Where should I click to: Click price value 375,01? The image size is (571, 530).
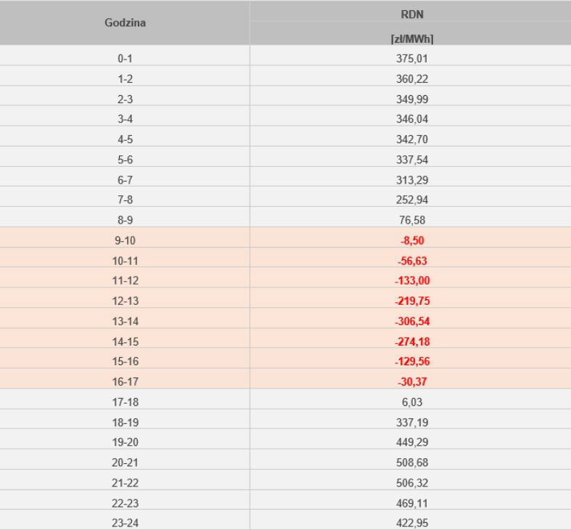point(411,58)
